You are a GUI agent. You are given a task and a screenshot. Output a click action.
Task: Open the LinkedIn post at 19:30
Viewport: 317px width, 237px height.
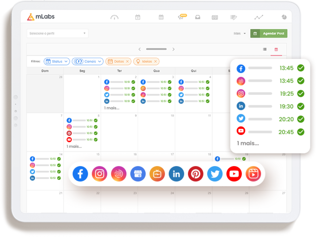[x=270, y=106]
